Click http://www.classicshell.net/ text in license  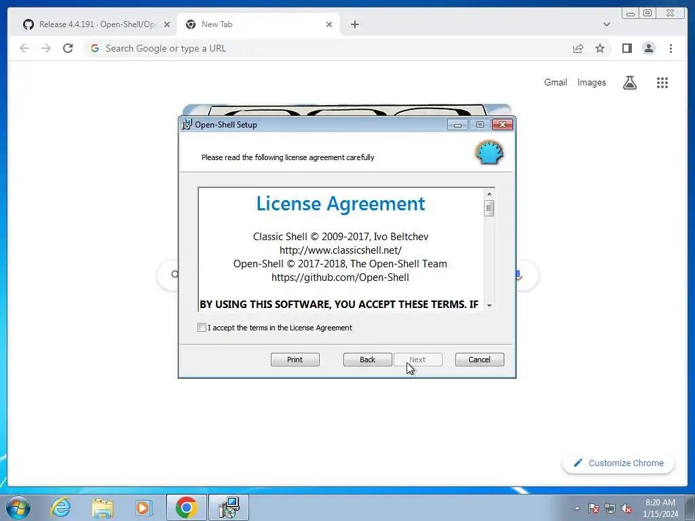341,250
